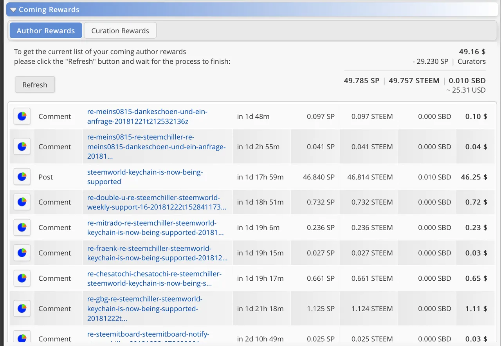Open the steemworld-keychain-is-now-being-supported post link
This screenshot has width=501, height=346.
coord(145,177)
